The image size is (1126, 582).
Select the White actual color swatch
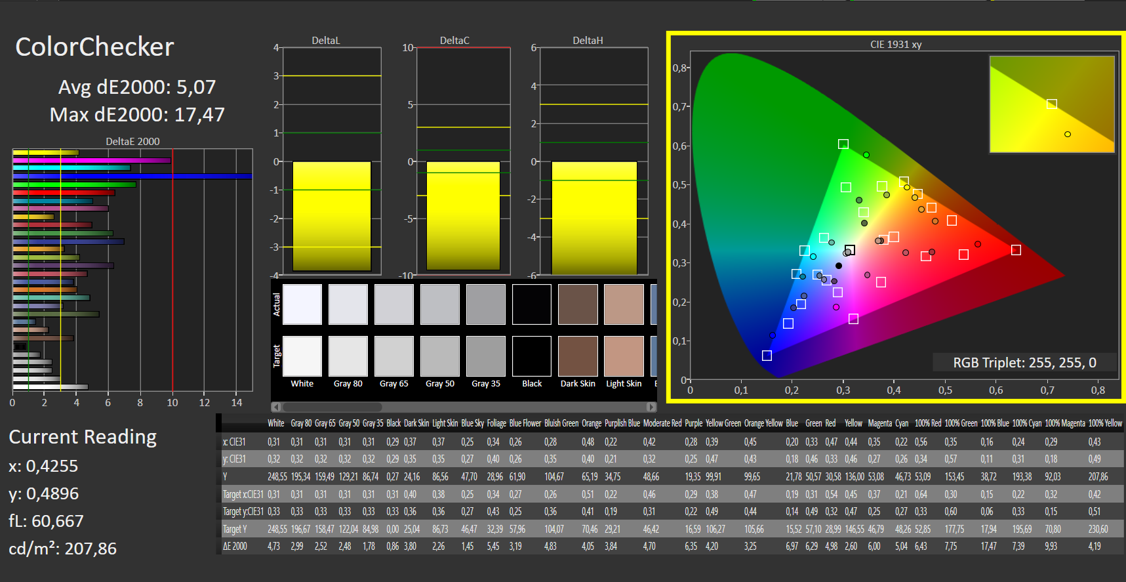point(302,304)
